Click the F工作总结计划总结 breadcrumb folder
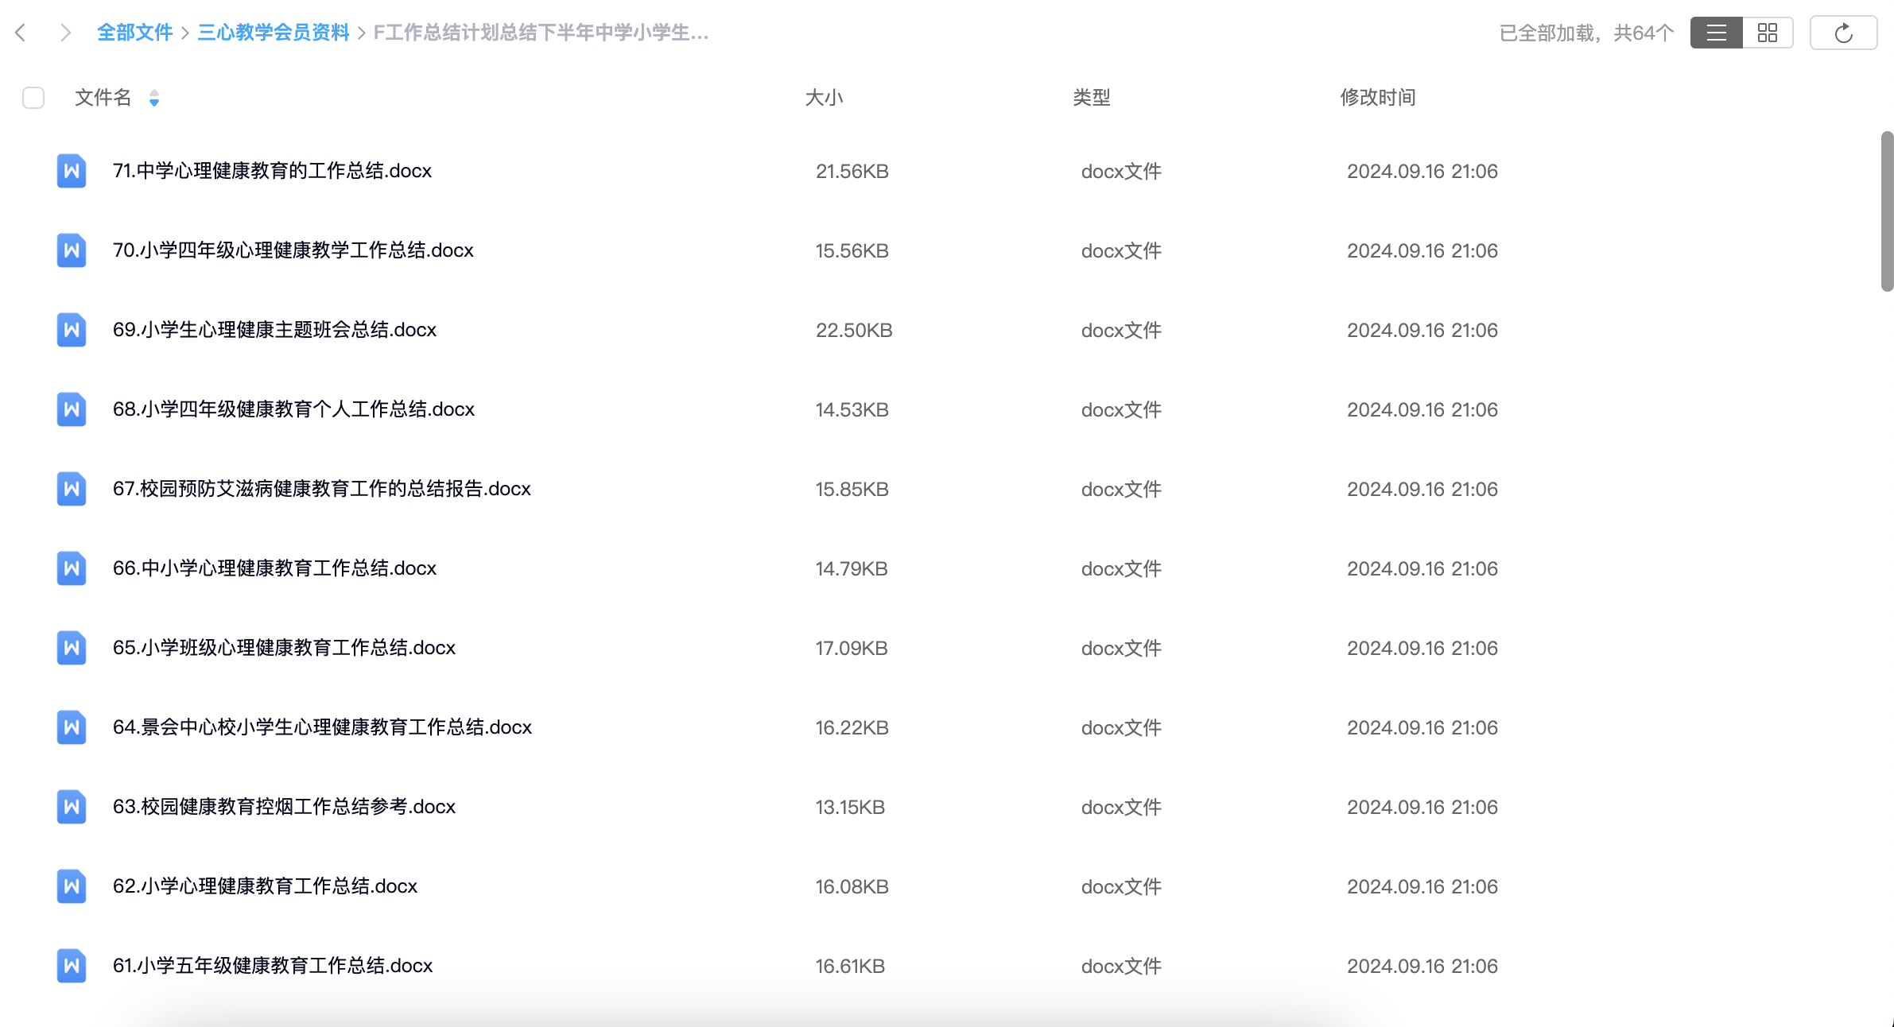Screen dimensions: 1894x1027 (x=541, y=33)
